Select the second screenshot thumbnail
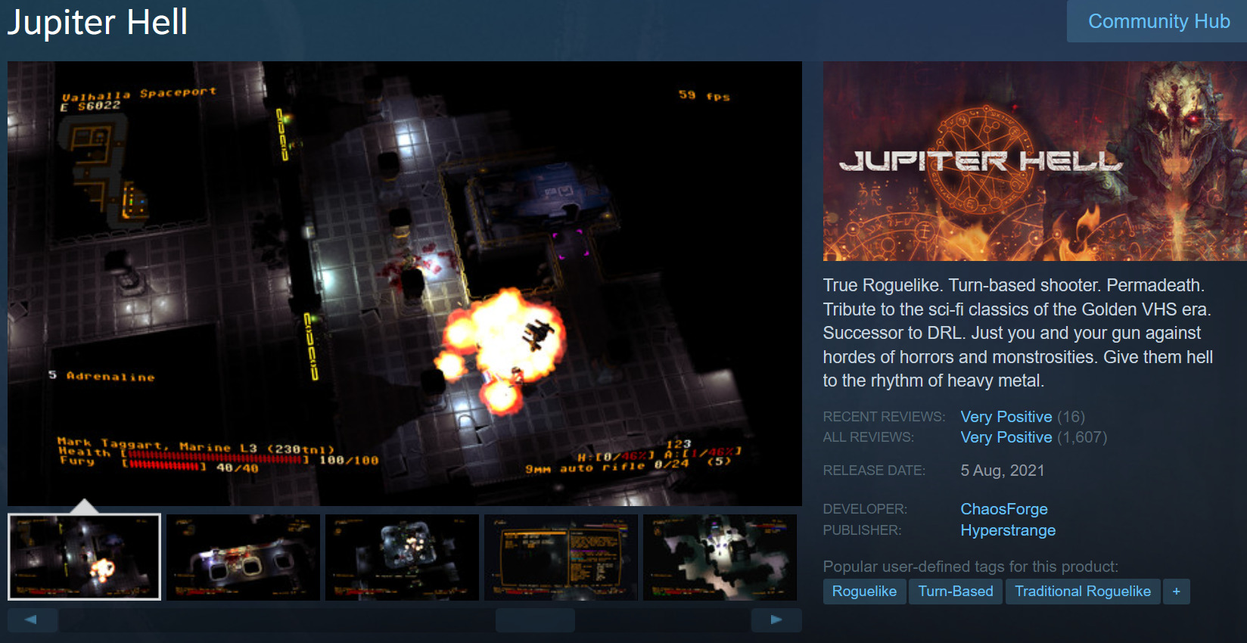Screen dimensions: 1247x643 pyautogui.click(x=243, y=558)
